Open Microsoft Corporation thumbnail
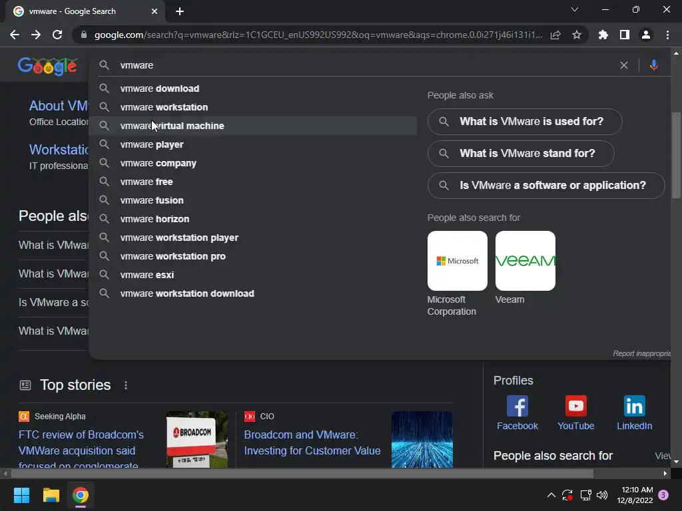Screen dimensions: 682x511 (x=457, y=261)
